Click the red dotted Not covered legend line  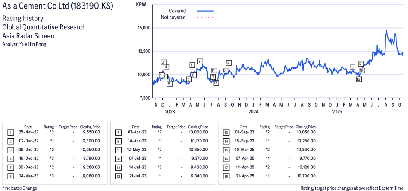(x=205, y=17)
